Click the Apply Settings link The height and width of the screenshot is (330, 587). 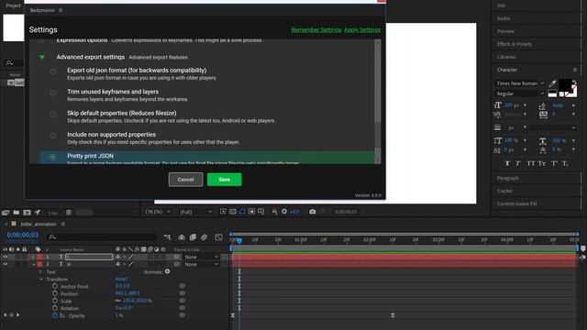[362, 29]
